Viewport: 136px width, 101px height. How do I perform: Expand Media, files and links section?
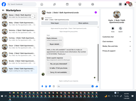117,46
